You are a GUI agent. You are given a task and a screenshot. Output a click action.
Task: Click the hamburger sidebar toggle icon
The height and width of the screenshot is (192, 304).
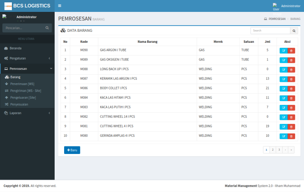coord(59,6)
